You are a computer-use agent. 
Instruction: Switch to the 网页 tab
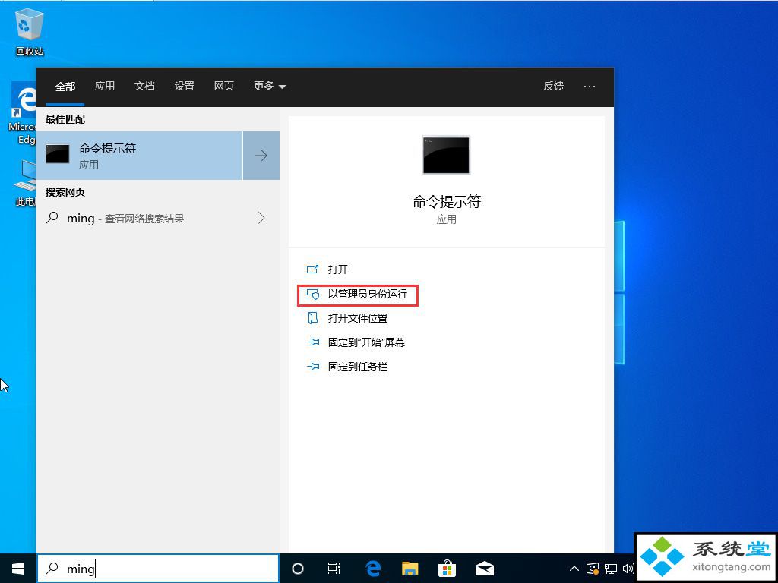224,86
